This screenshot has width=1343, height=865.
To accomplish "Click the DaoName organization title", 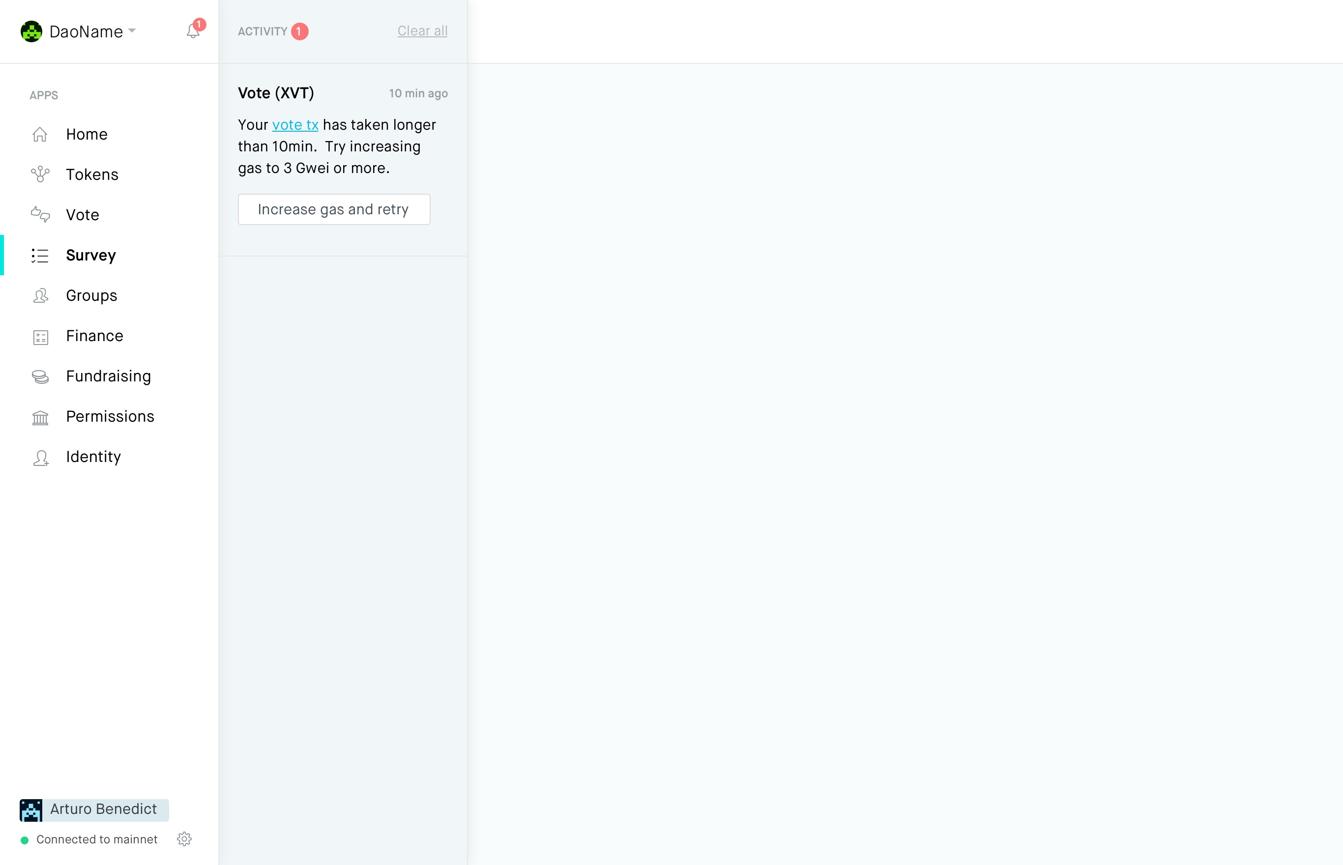I will pos(86,31).
